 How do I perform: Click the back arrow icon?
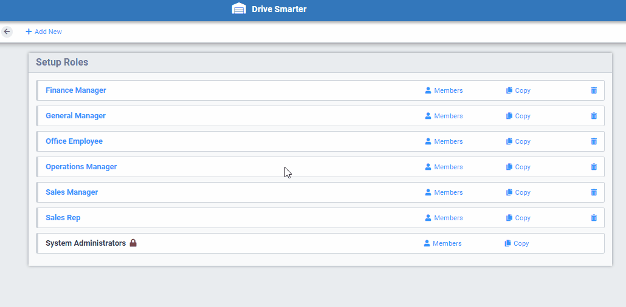pyautogui.click(x=7, y=32)
